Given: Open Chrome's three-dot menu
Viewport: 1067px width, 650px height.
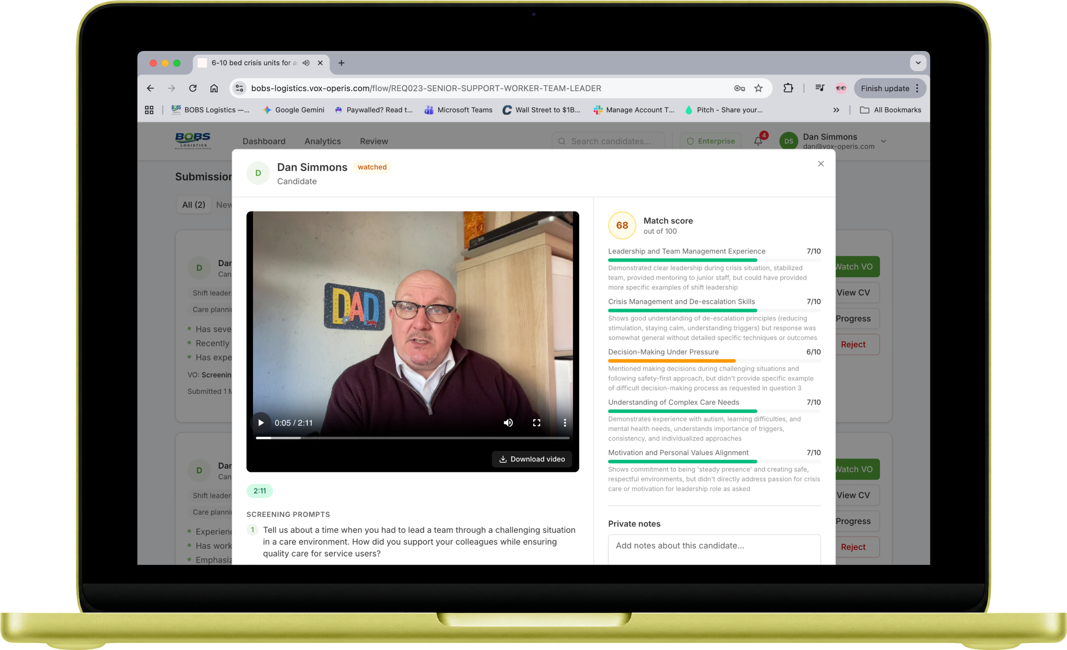Looking at the screenshot, I should point(917,88).
